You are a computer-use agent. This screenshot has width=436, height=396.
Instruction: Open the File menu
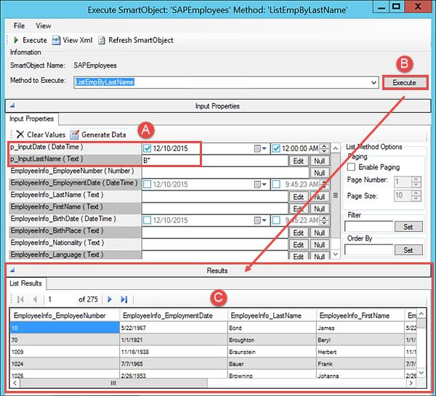(19, 25)
